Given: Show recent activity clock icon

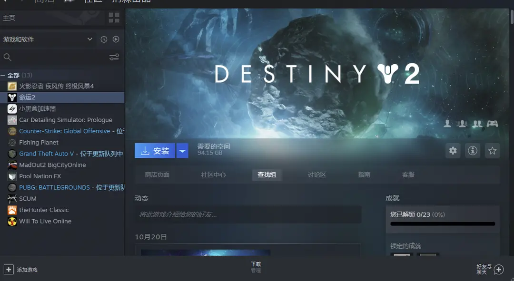Looking at the screenshot, I should tap(104, 39).
